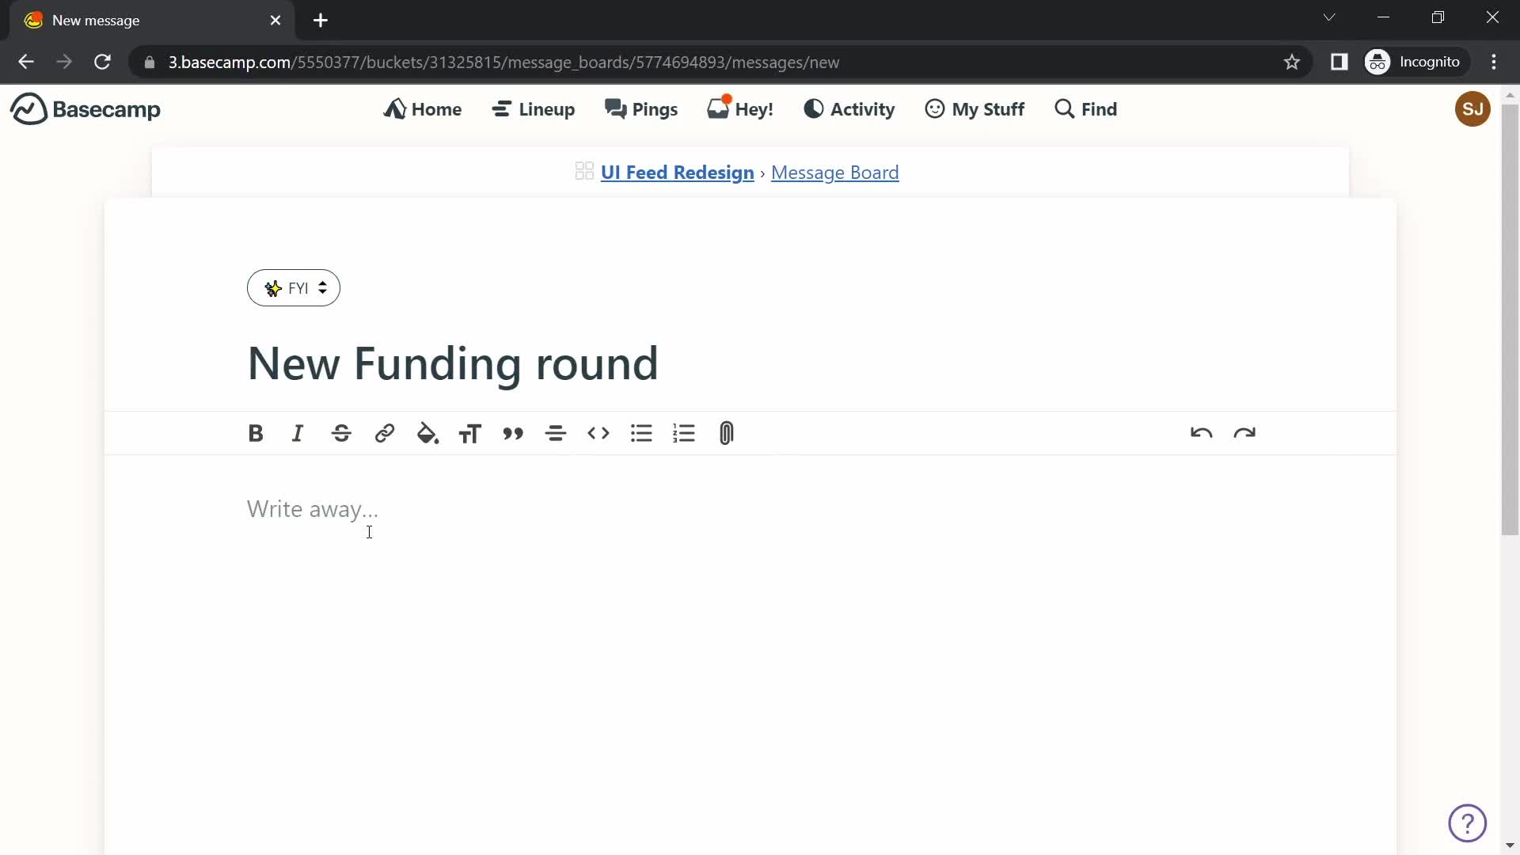The image size is (1520, 855).
Task: Expand the heading style selector
Action: point(471,432)
